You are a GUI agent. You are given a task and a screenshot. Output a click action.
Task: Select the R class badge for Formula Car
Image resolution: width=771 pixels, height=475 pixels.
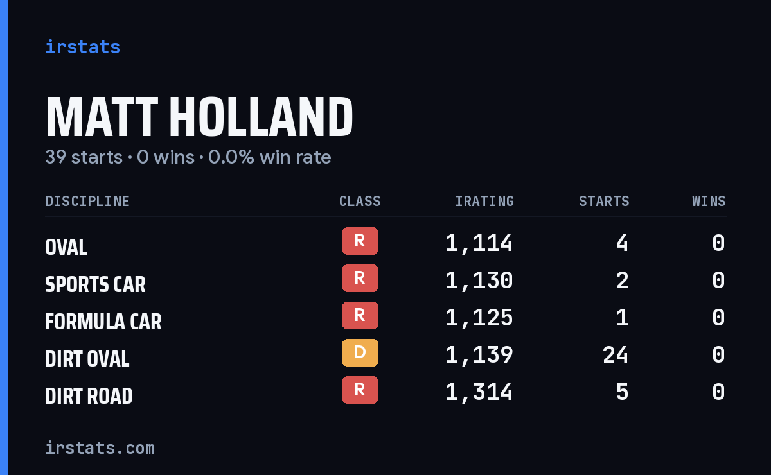click(360, 316)
